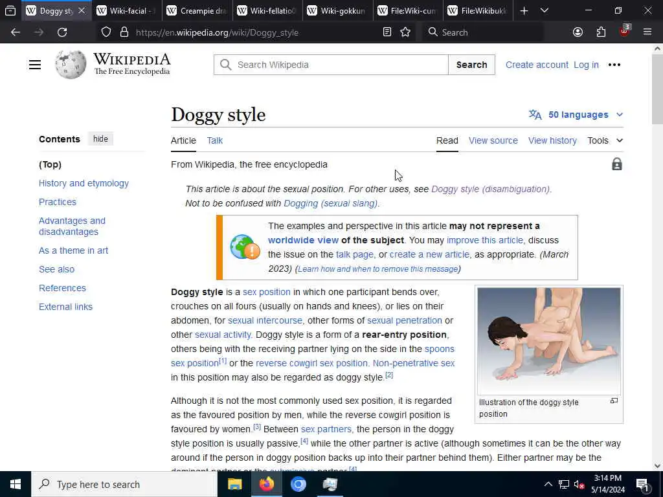Switch to the Wiki-gokkun browser tab

[337, 10]
